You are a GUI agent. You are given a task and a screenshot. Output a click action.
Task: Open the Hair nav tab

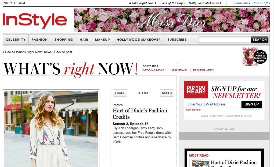pyautogui.click(x=84, y=40)
